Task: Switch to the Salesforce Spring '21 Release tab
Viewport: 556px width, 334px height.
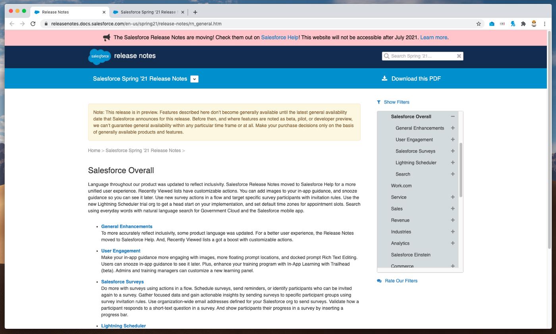Action: (x=149, y=12)
